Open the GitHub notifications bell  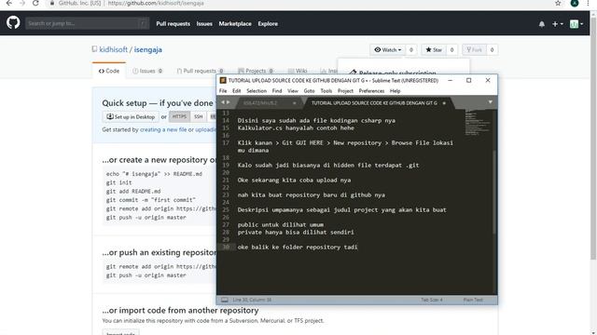click(x=541, y=24)
